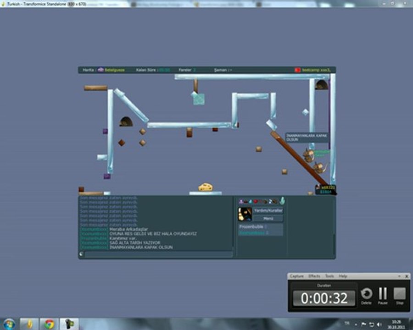Minimize the recorder window
The width and height of the screenshot is (413, 330).
point(399,276)
